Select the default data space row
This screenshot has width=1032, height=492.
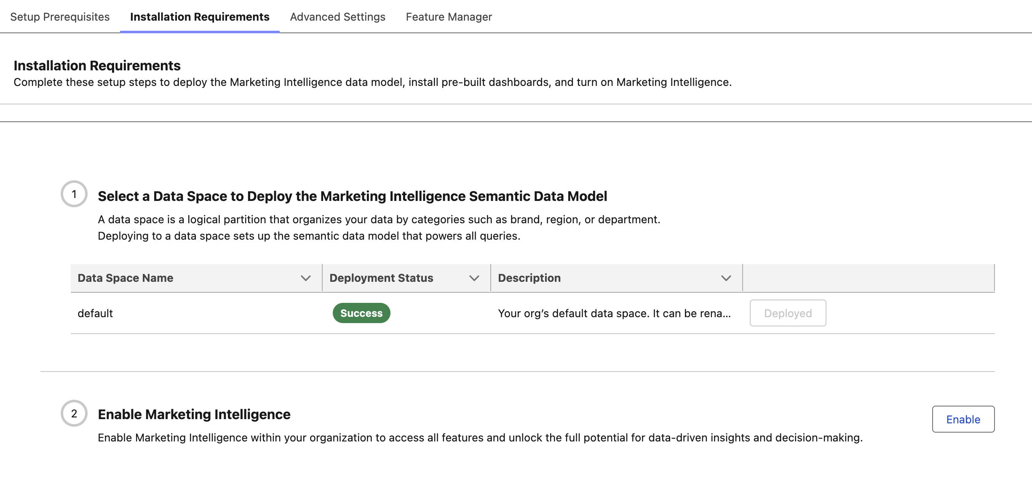point(95,313)
